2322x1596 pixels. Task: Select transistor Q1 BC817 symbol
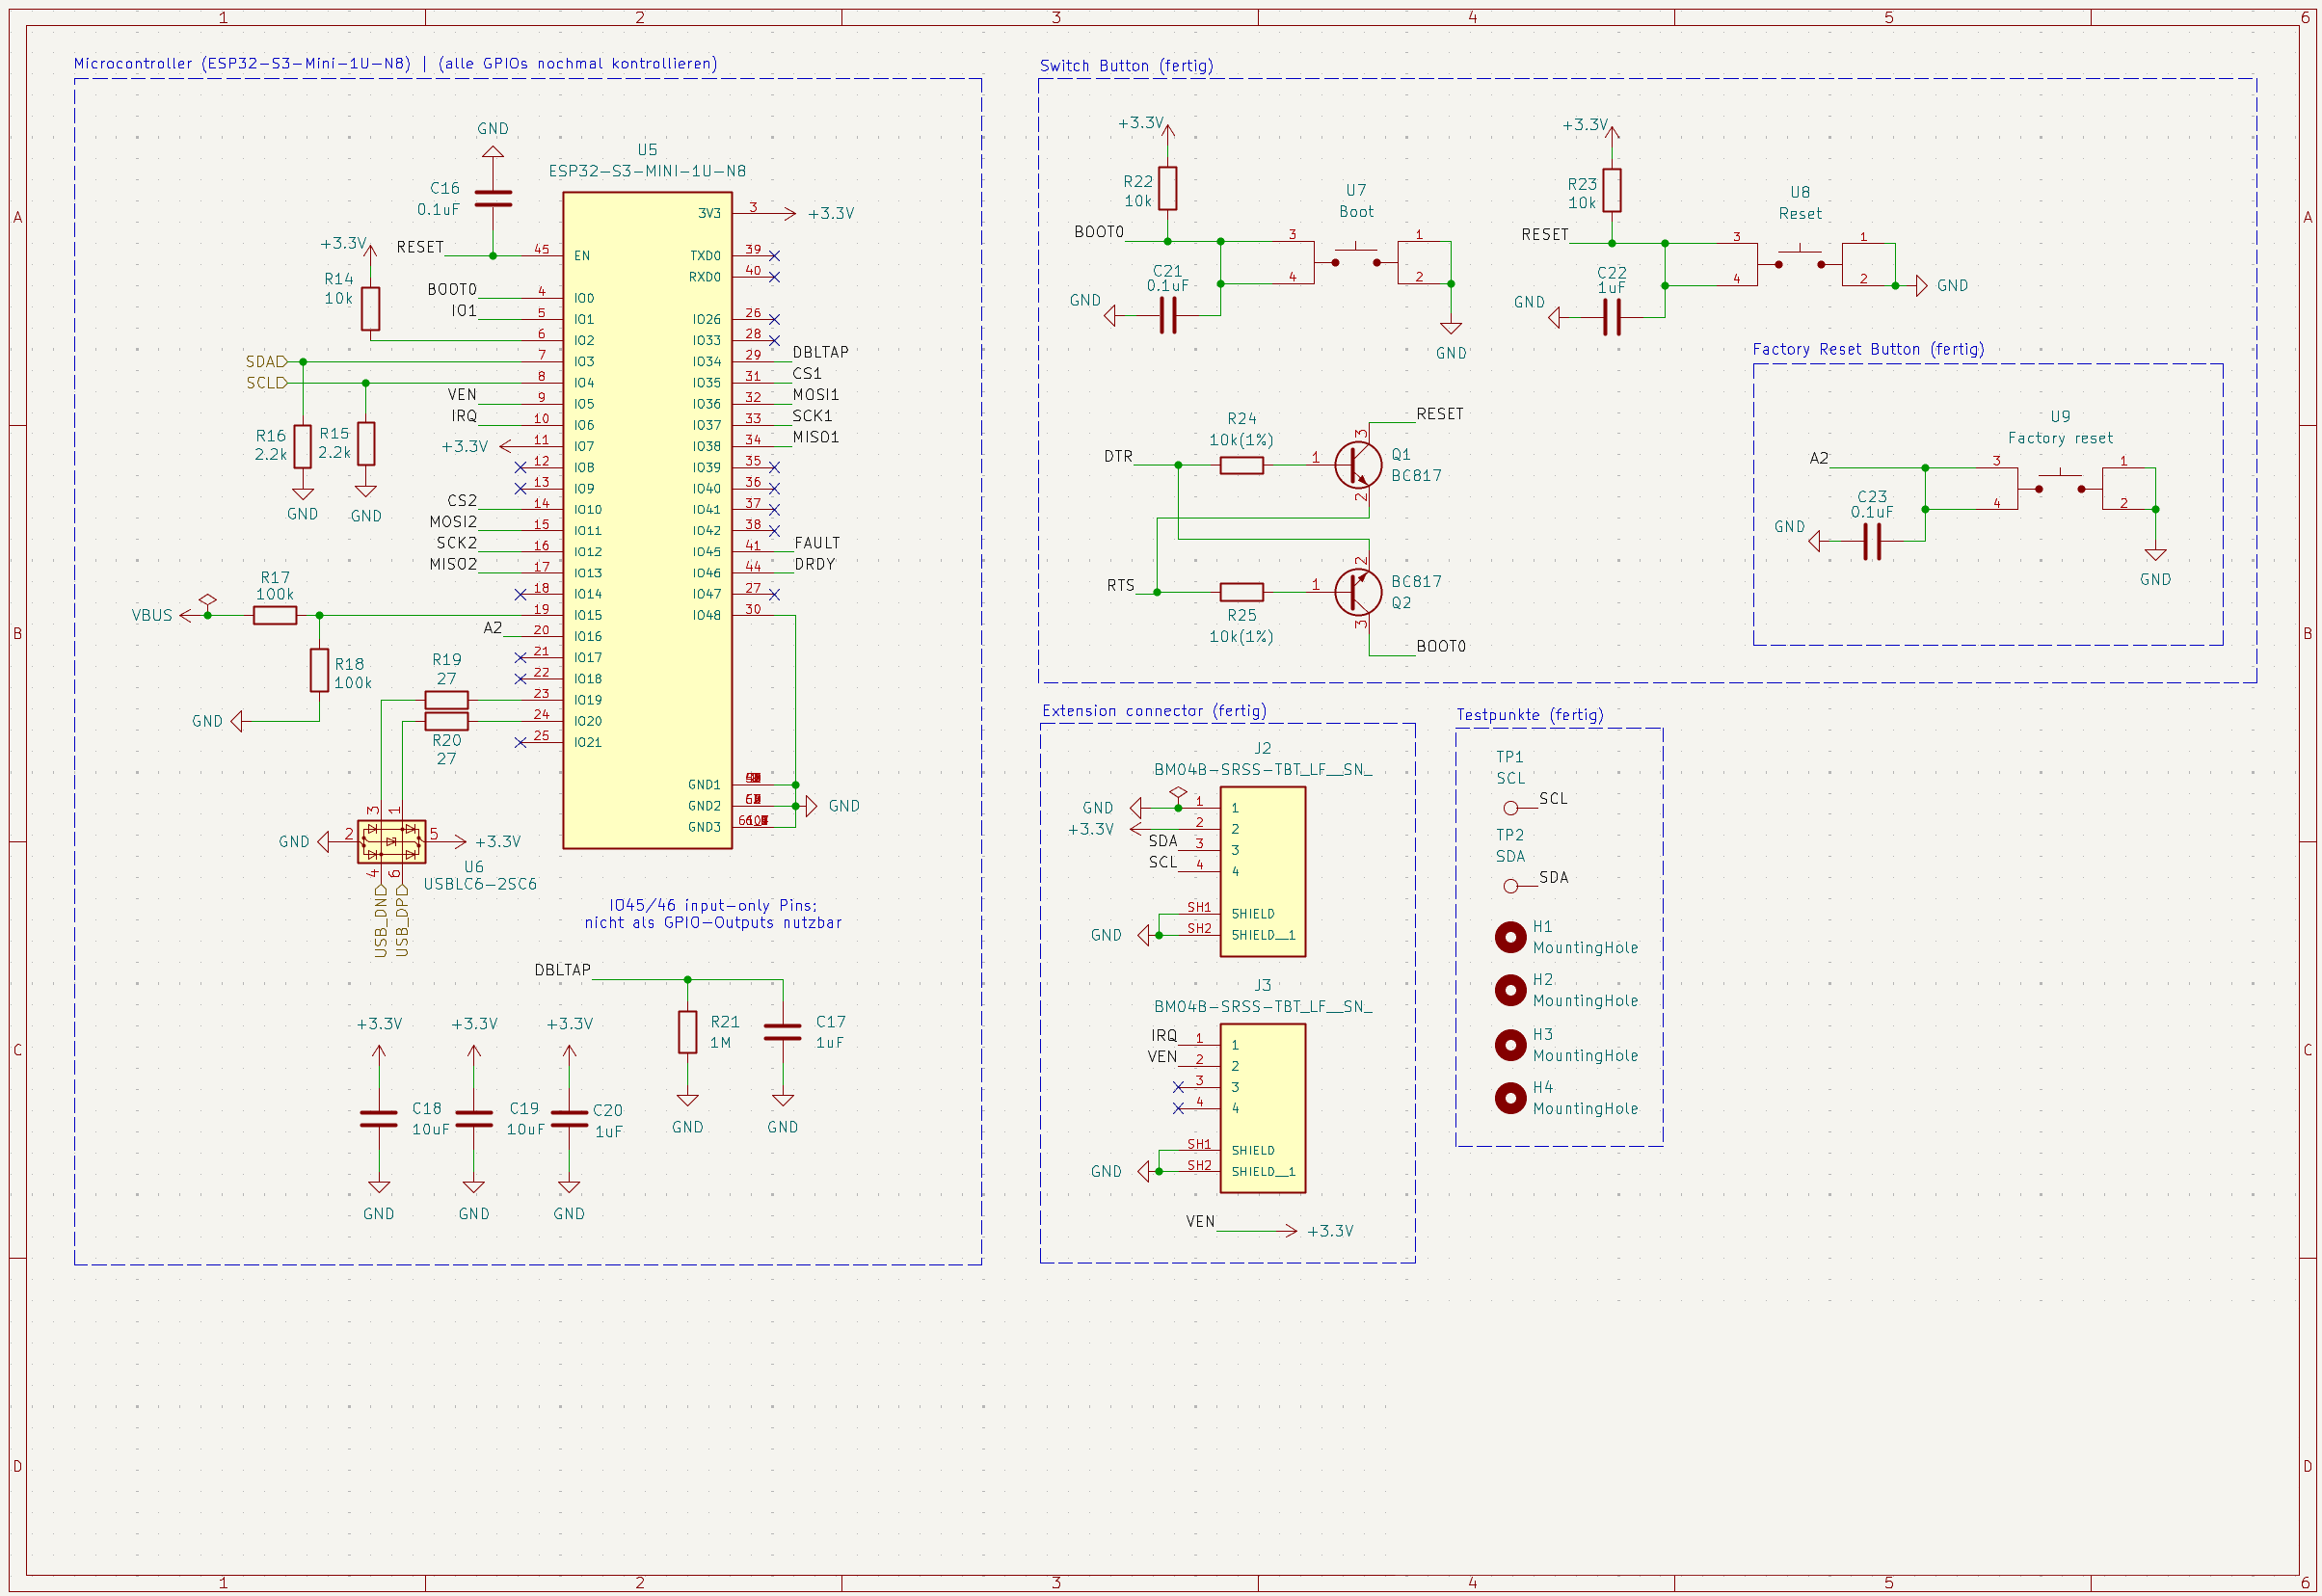pos(1358,464)
